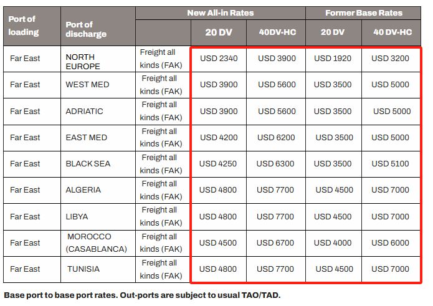Click the NORTH EUROPE discharge cell

[98, 59]
